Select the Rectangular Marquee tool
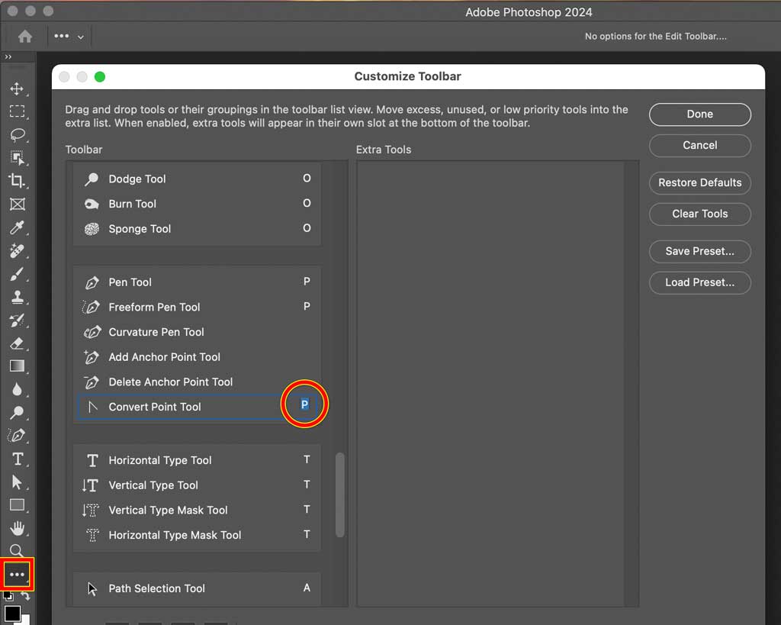781x625 pixels. click(17, 111)
